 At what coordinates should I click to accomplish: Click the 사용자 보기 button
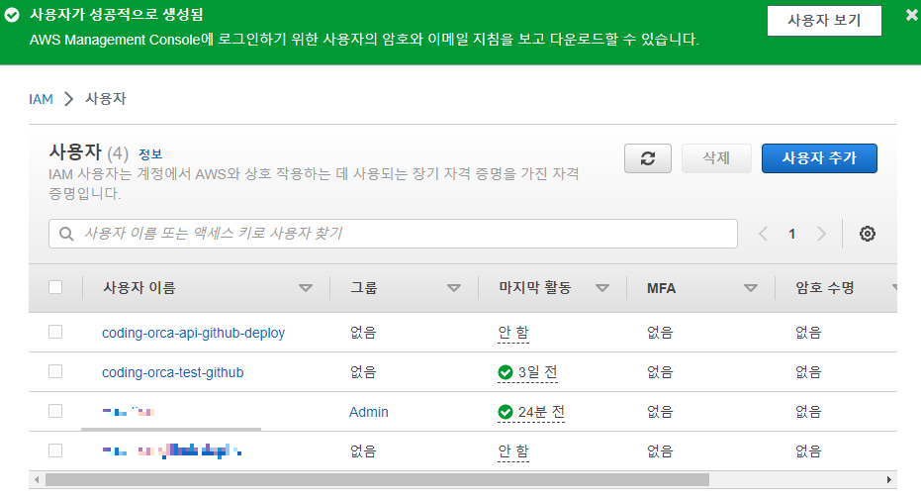(824, 21)
